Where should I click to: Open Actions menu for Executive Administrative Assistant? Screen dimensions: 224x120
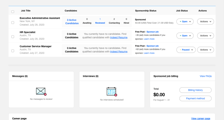point(205,21)
